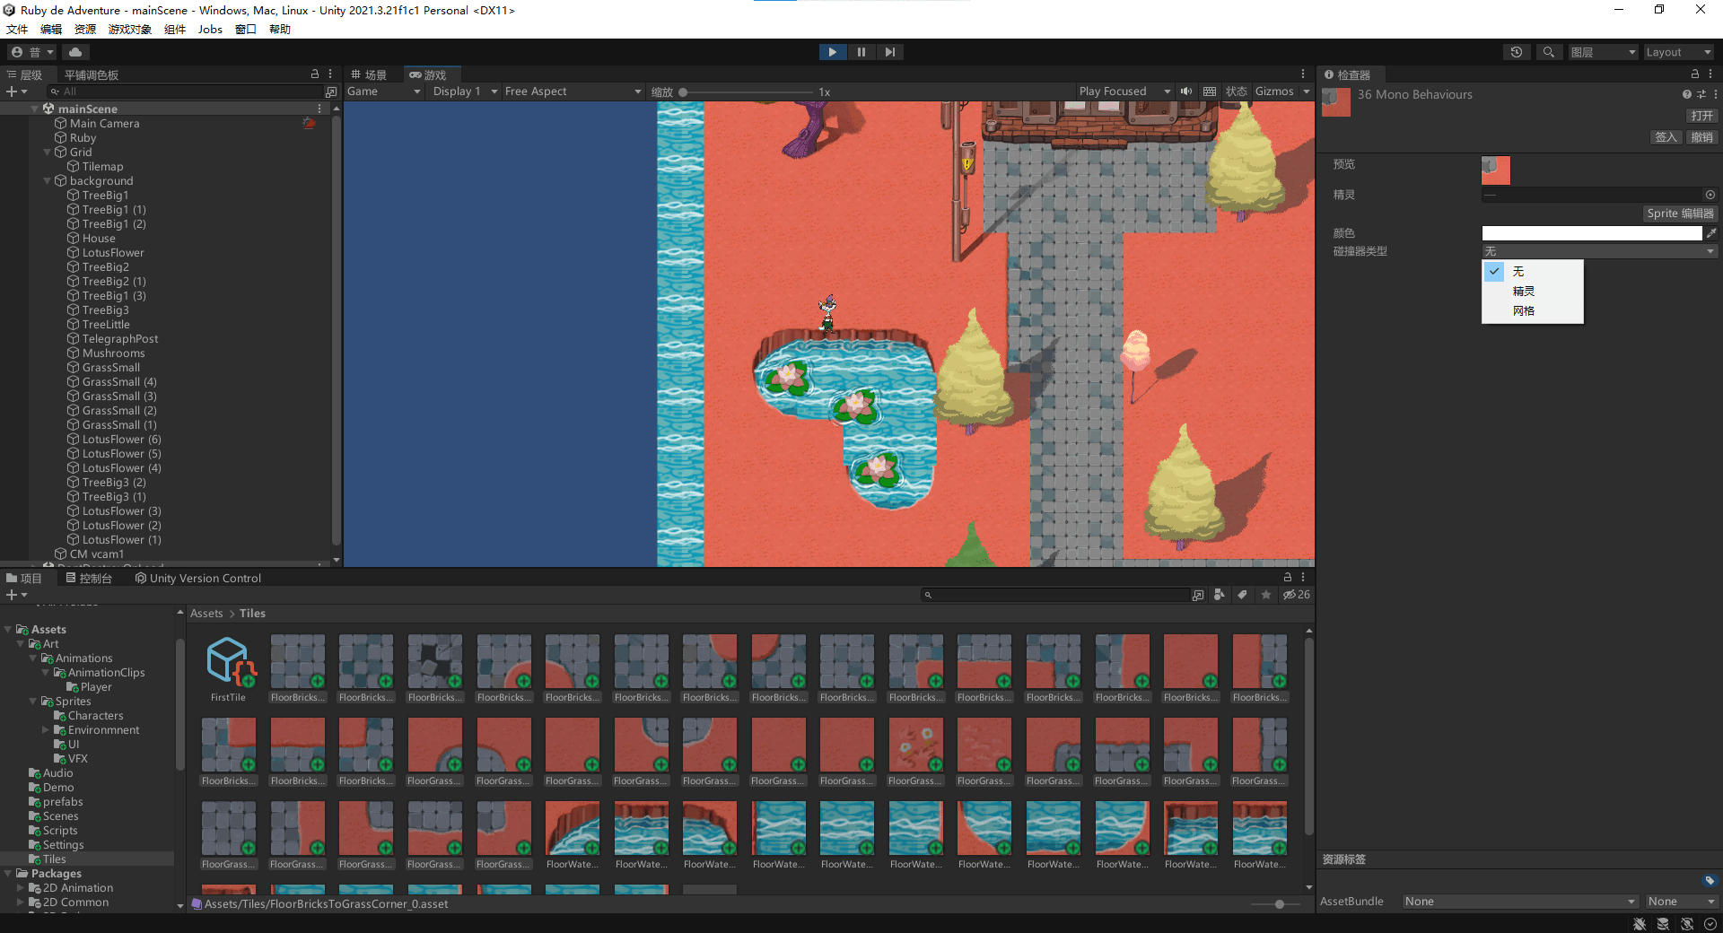Open the 图层 layers dropdown
Screen dimensions: 1723x933
(x=1603, y=52)
